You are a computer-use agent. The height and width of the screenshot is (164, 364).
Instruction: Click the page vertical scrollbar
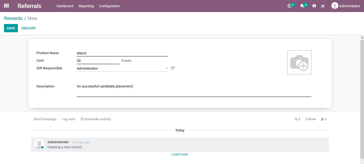pyautogui.click(x=362, y=99)
